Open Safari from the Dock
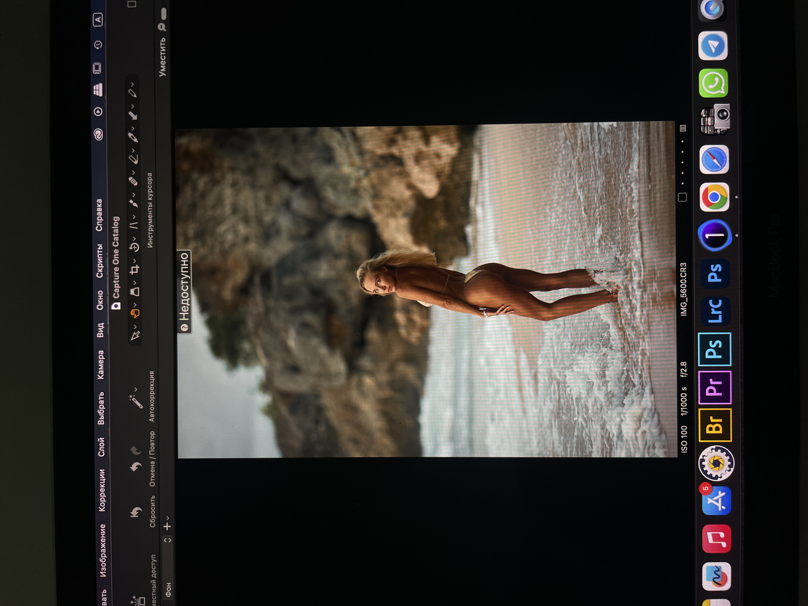 click(x=714, y=159)
